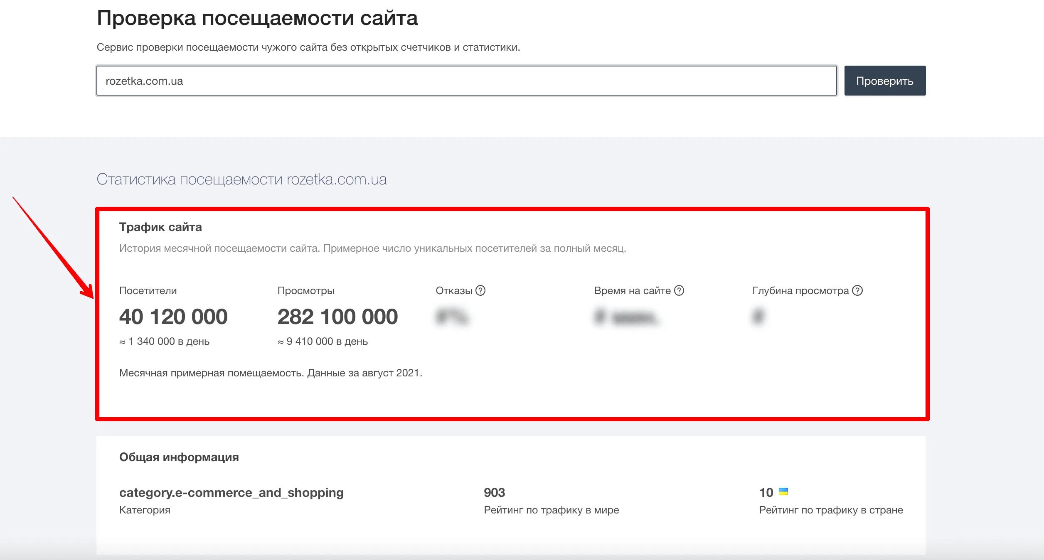The height and width of the screenshot is (560, 1044).
Task: Click the blurred Время на сайте value
Action: (x=626, y=317)
